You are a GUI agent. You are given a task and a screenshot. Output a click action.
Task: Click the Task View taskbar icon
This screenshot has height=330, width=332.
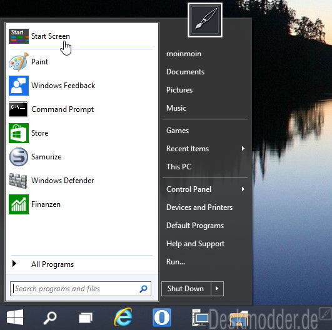pyautogui.click(x=86, y=317)
